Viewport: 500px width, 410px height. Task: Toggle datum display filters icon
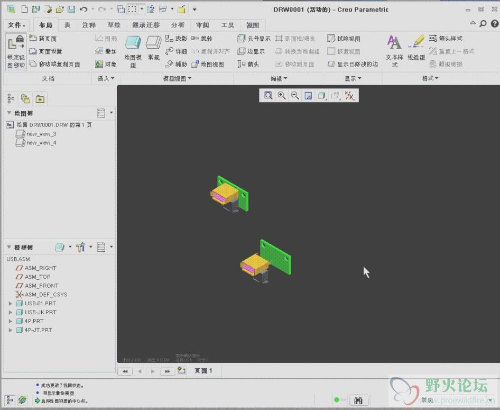click(349, 95)
